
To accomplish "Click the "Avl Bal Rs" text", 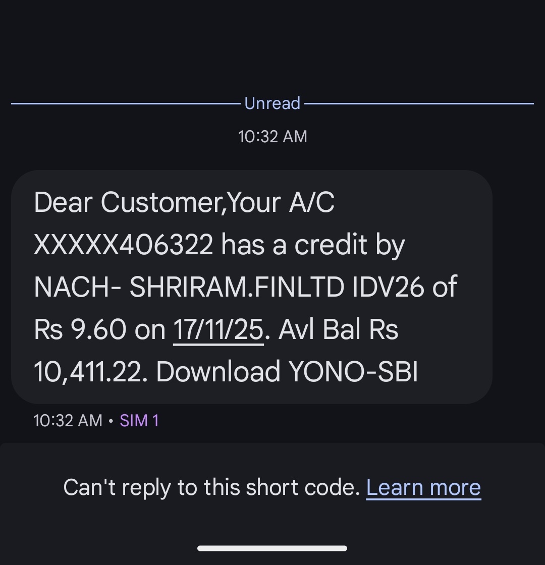I will coord(339,330).
